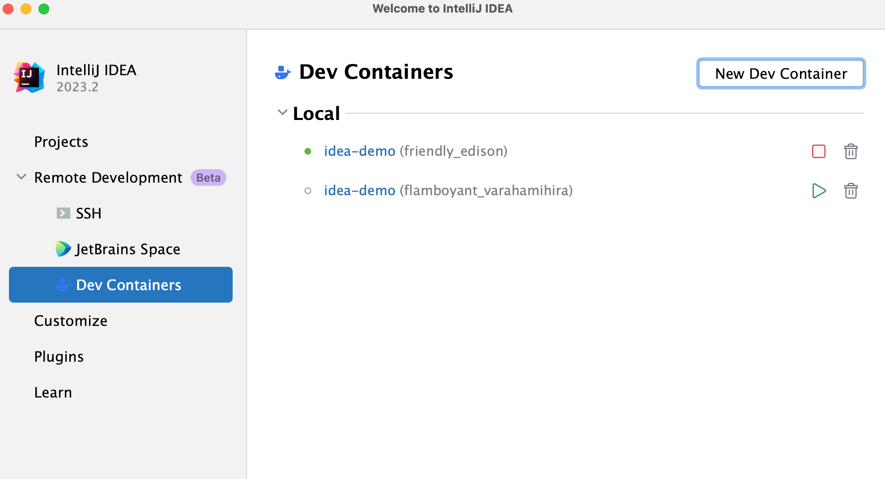Image resolution: width=885 pixels, height=479 pixels.
Task: Click the JetBrains Space logo icon
Action: 63,249
